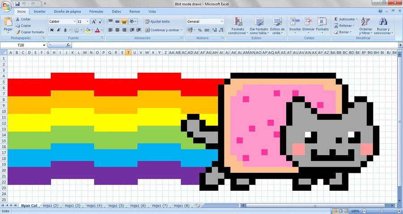This screenshot has width=403, height=214.
Task: Select column T header
Action: tap(128, 53)
